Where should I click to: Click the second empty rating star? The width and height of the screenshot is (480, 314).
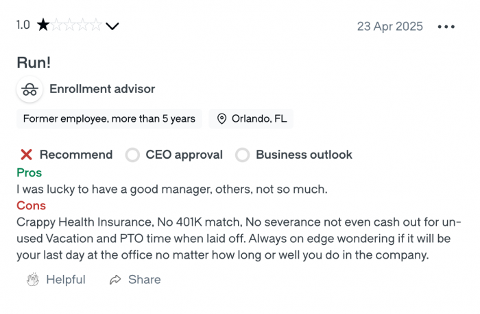point(57,26)
